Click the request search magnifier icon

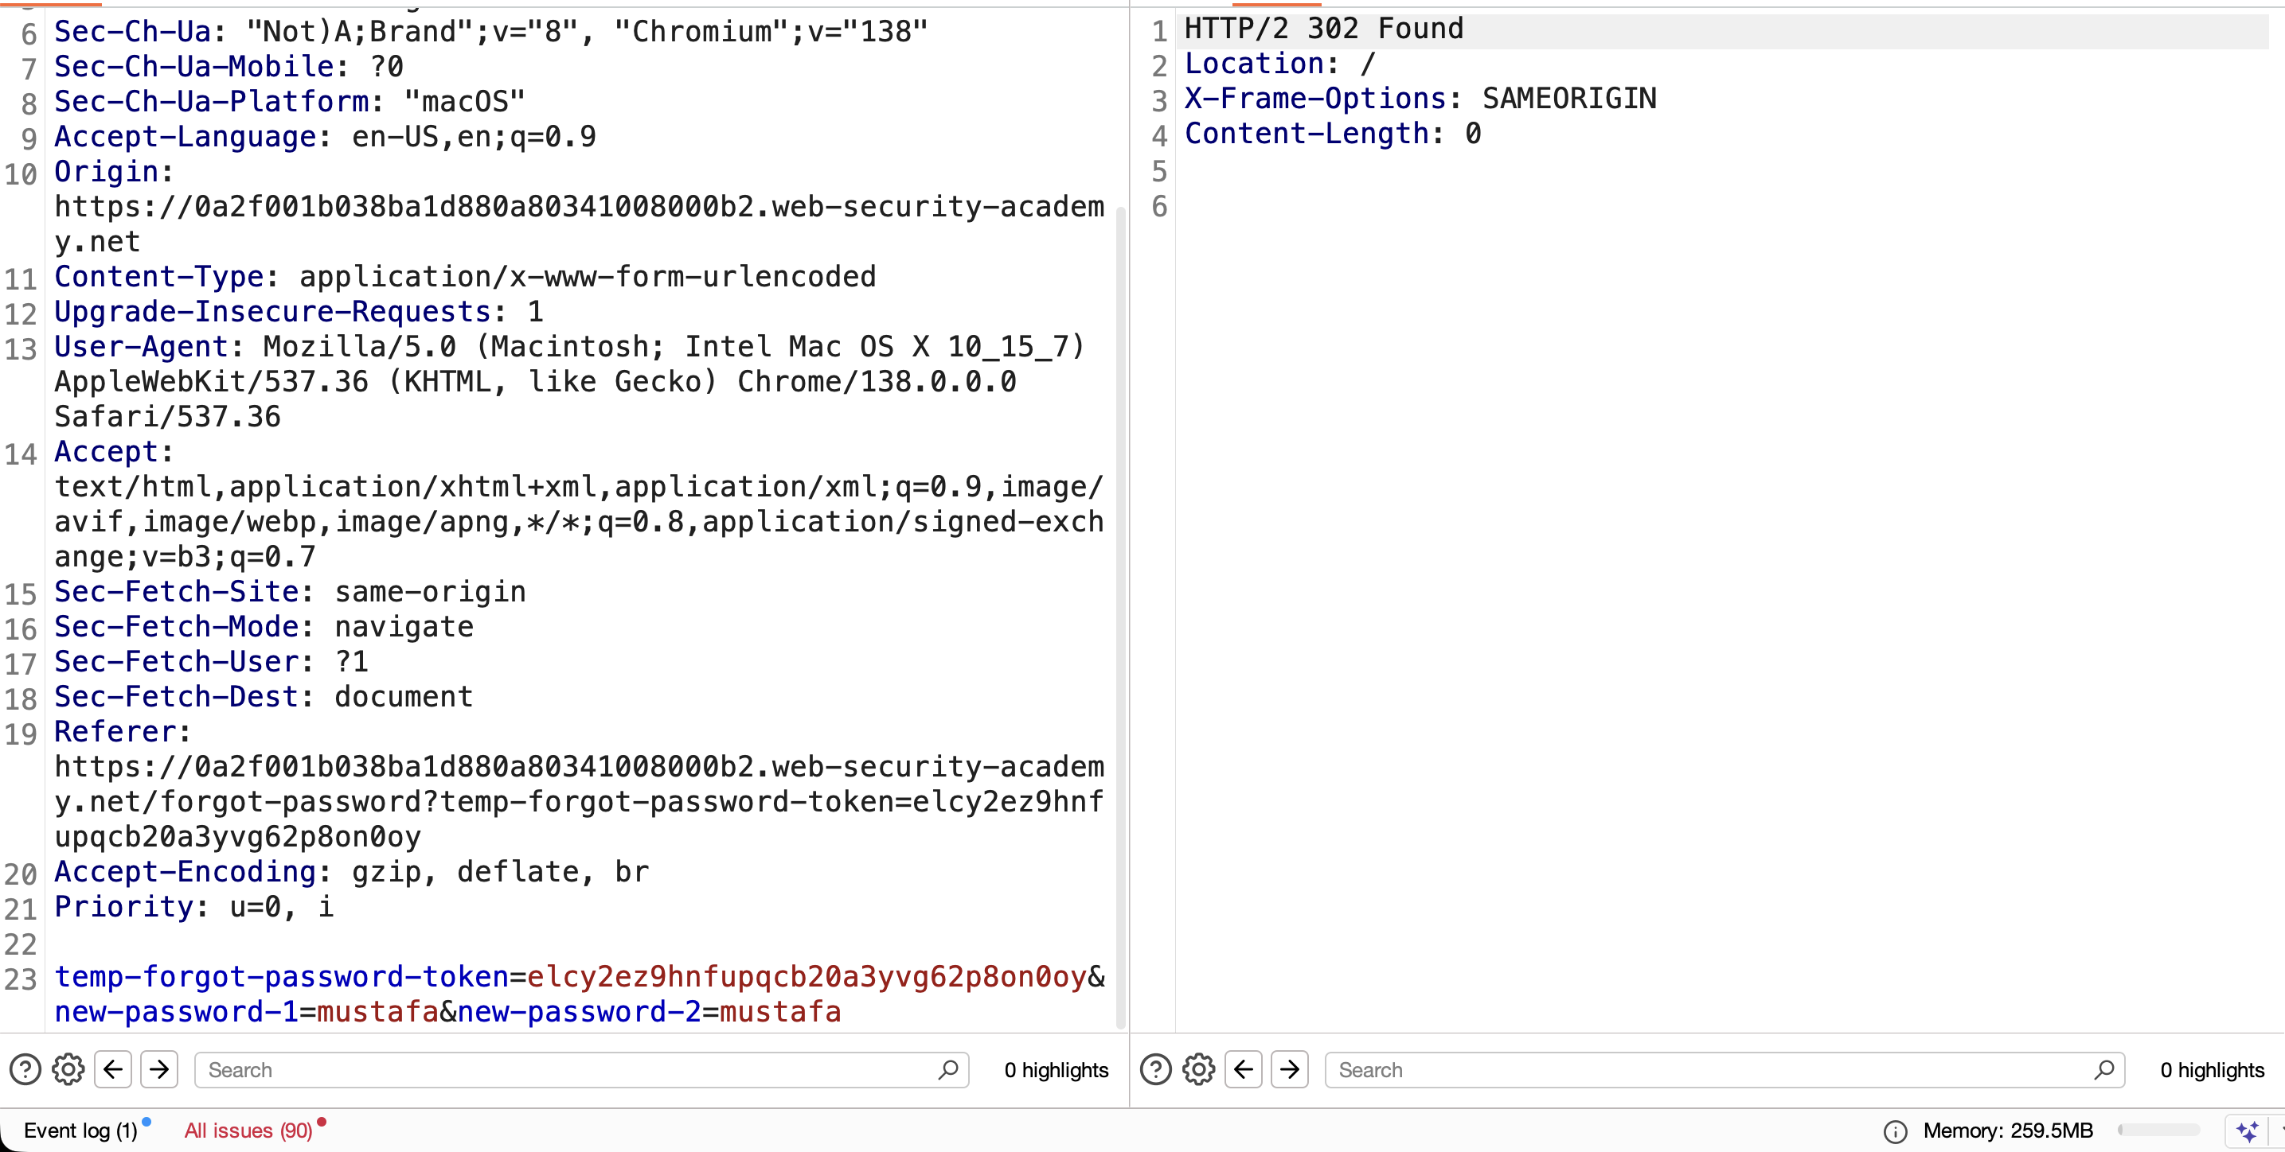pyautogui.click(x=948, y=1069)
